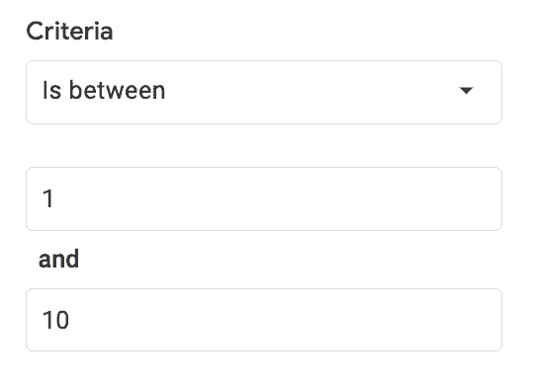Show the criteria options list via arrow
The width and height of the screenshot is (538, 383).
466,91
